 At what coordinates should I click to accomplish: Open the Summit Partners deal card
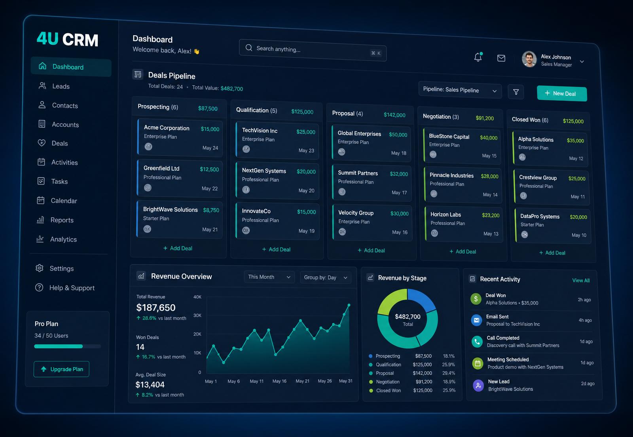coord(372,182)
